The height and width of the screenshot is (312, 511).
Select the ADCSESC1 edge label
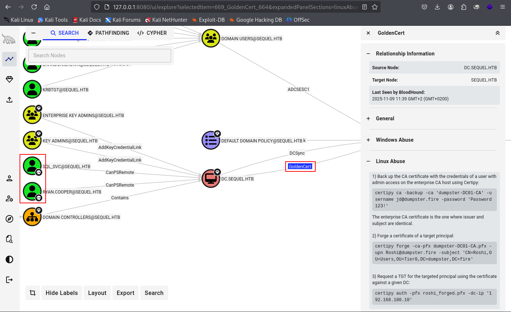pos(299,89)
